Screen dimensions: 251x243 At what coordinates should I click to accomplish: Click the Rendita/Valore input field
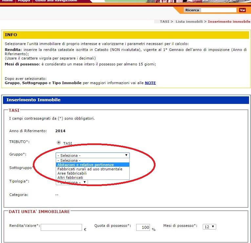61,227
